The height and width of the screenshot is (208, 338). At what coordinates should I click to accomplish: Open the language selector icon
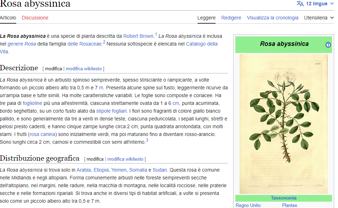point(300,3)
